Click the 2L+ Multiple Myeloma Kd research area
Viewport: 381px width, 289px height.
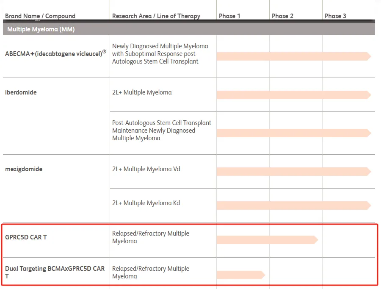pos(146,203)
